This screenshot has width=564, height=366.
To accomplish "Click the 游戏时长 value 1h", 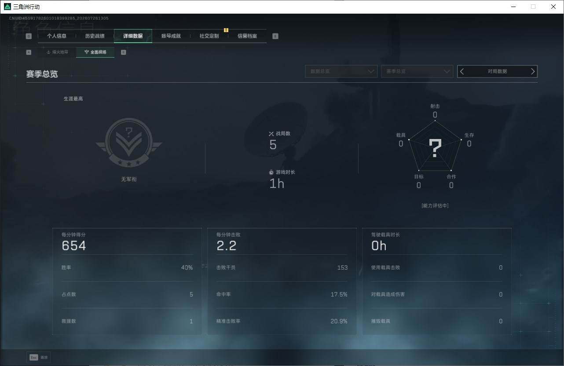I will point(277,183).
